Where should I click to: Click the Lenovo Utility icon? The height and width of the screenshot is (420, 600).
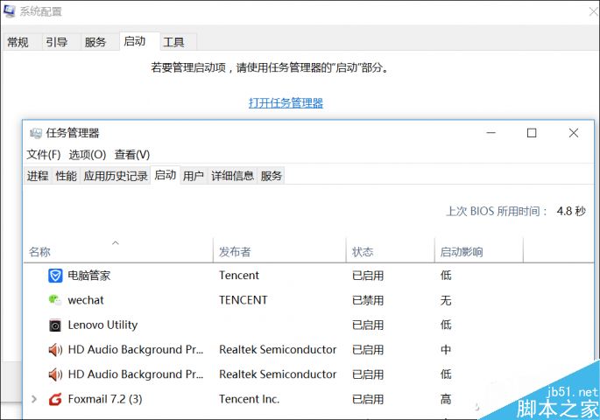55,325
